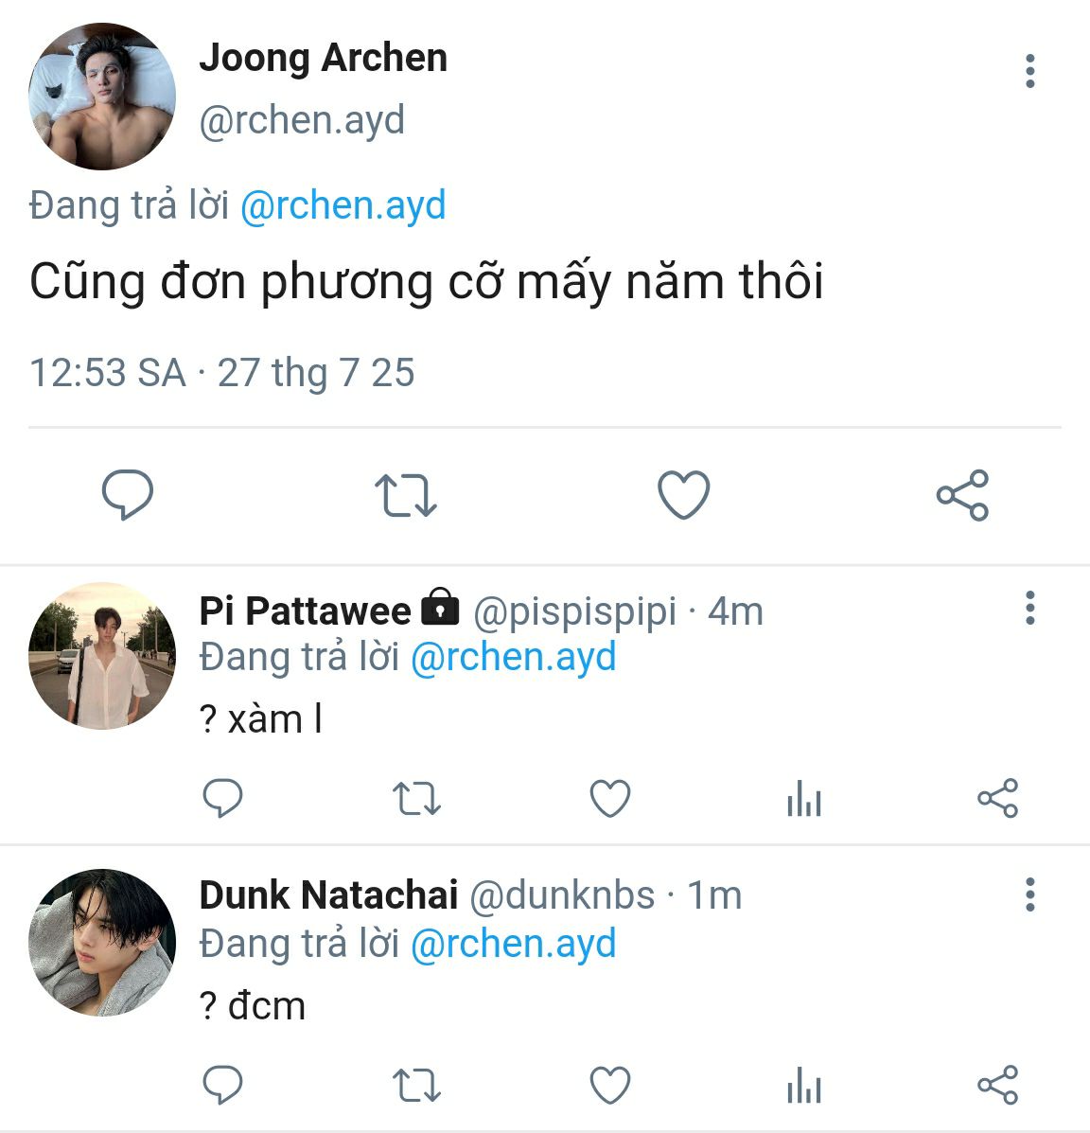Image resolution: width=1090 pixels, height=1133 pixels.
Task: View analytics for Dunk Natachai's reply
Action: tap(803, 1086)
